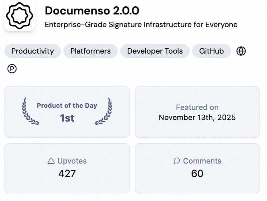Click the Enterprise-Grade Signature Infrastructure tagline

click(x=141, y=24)
